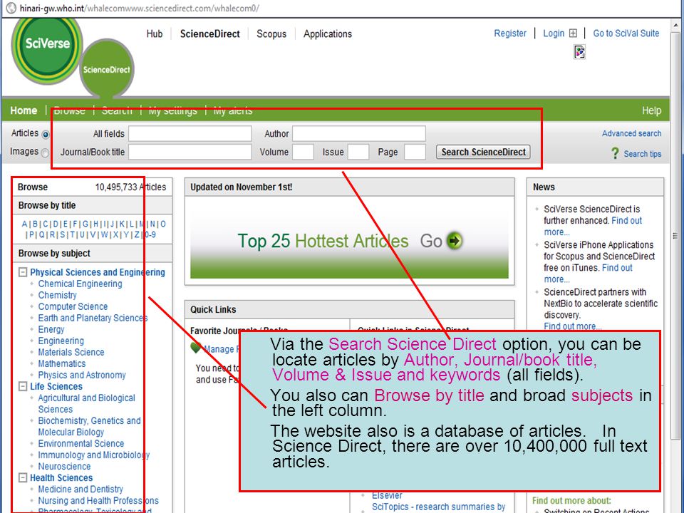Browse titles starting with letter W
The image size is (684, 513).
[x=104, y=234]
